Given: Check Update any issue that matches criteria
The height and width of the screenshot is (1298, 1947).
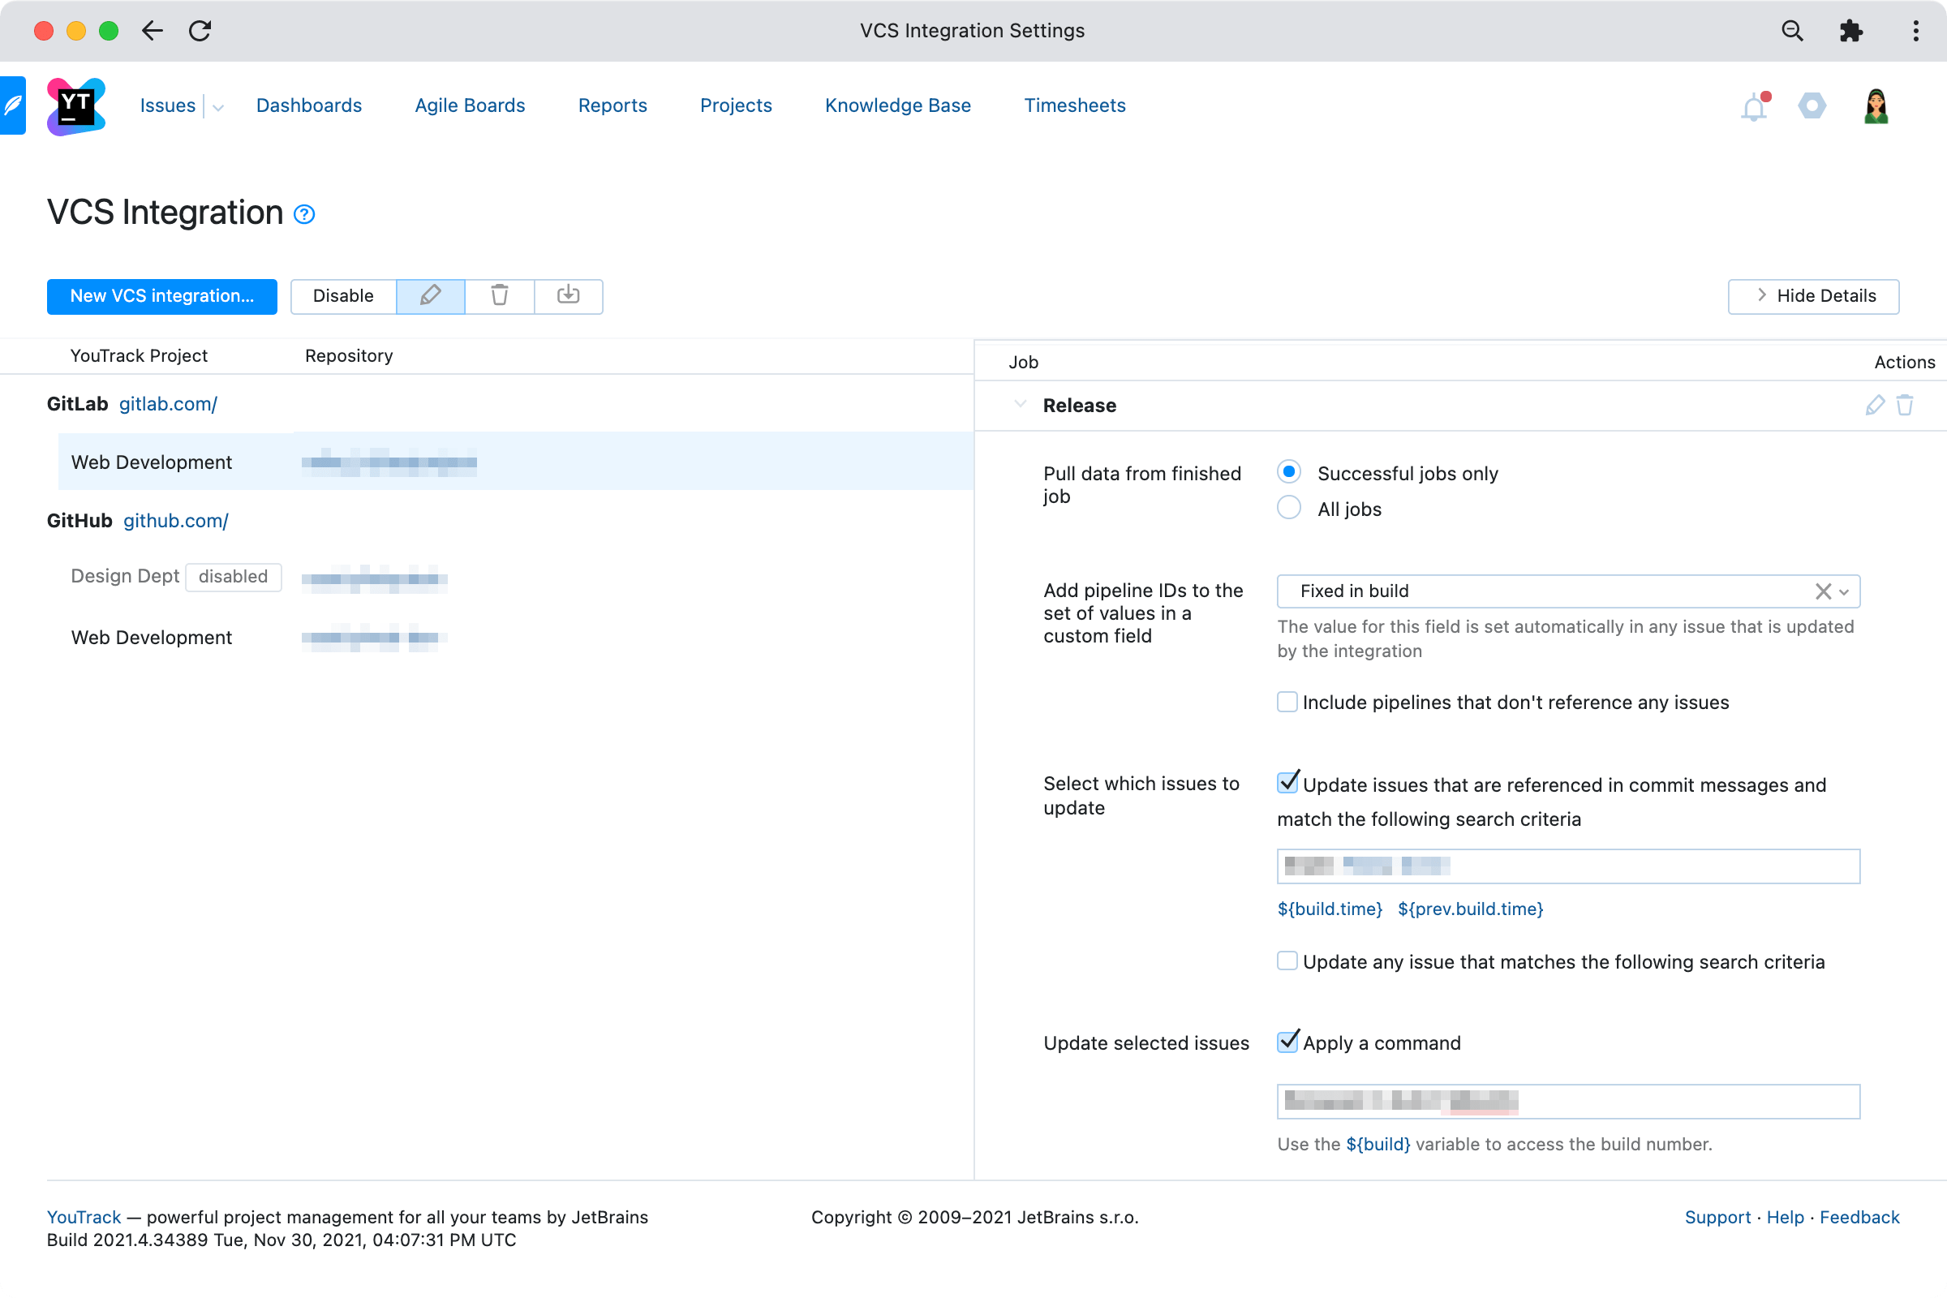Looking at the screenshot, I should coord(1287,961).
